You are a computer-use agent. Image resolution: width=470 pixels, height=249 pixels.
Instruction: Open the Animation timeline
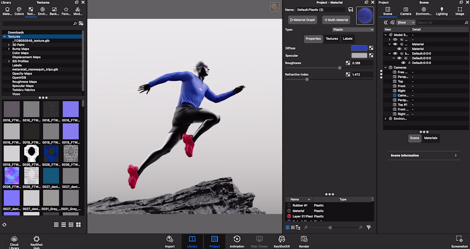click(x=237, y=240)
